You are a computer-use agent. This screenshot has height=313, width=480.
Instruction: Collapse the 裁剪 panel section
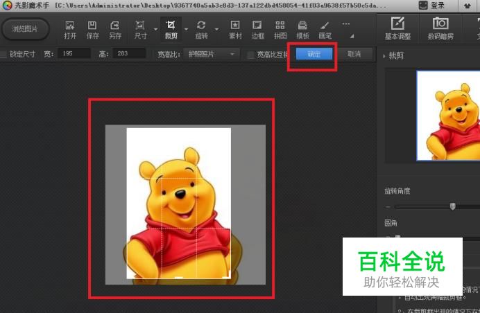[x=384, y=56]
